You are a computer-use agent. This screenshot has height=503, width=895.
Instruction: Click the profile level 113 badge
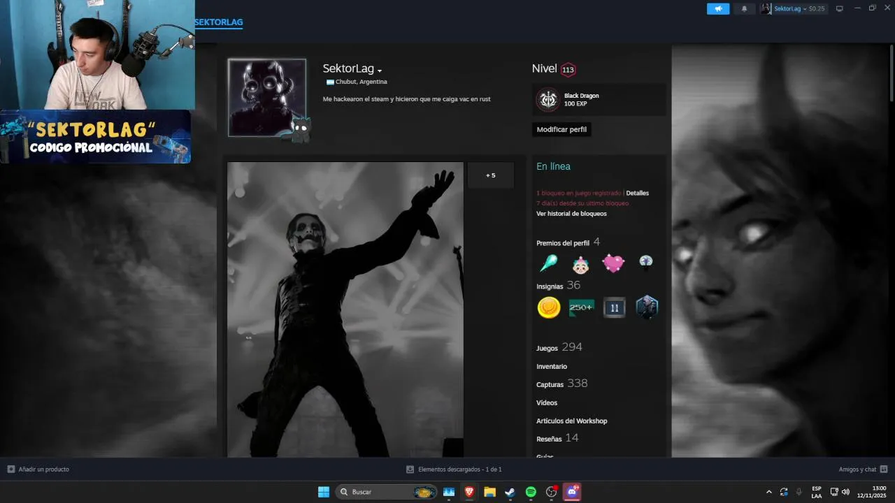(568, 70)
